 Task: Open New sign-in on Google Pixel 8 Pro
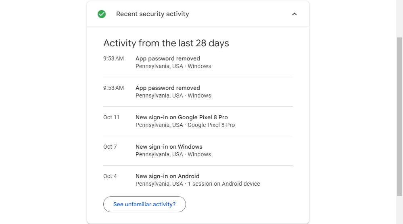[182, 118]
